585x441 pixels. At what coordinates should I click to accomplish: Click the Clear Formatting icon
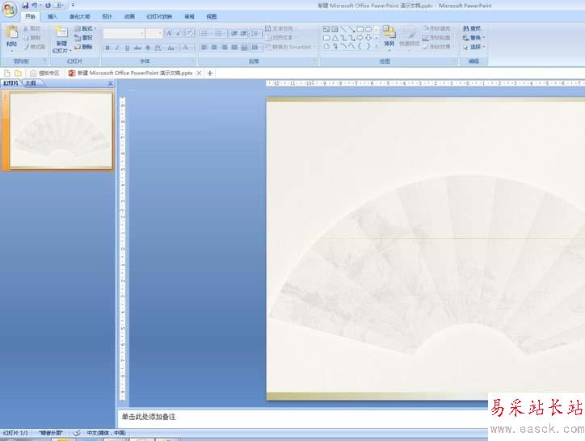click(190, 34)
